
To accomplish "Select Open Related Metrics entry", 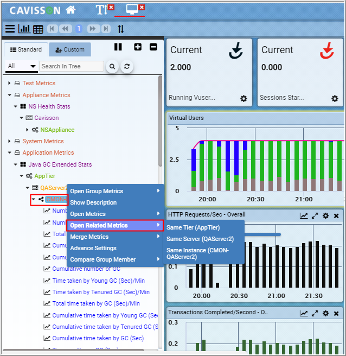I will click(116, 225).
